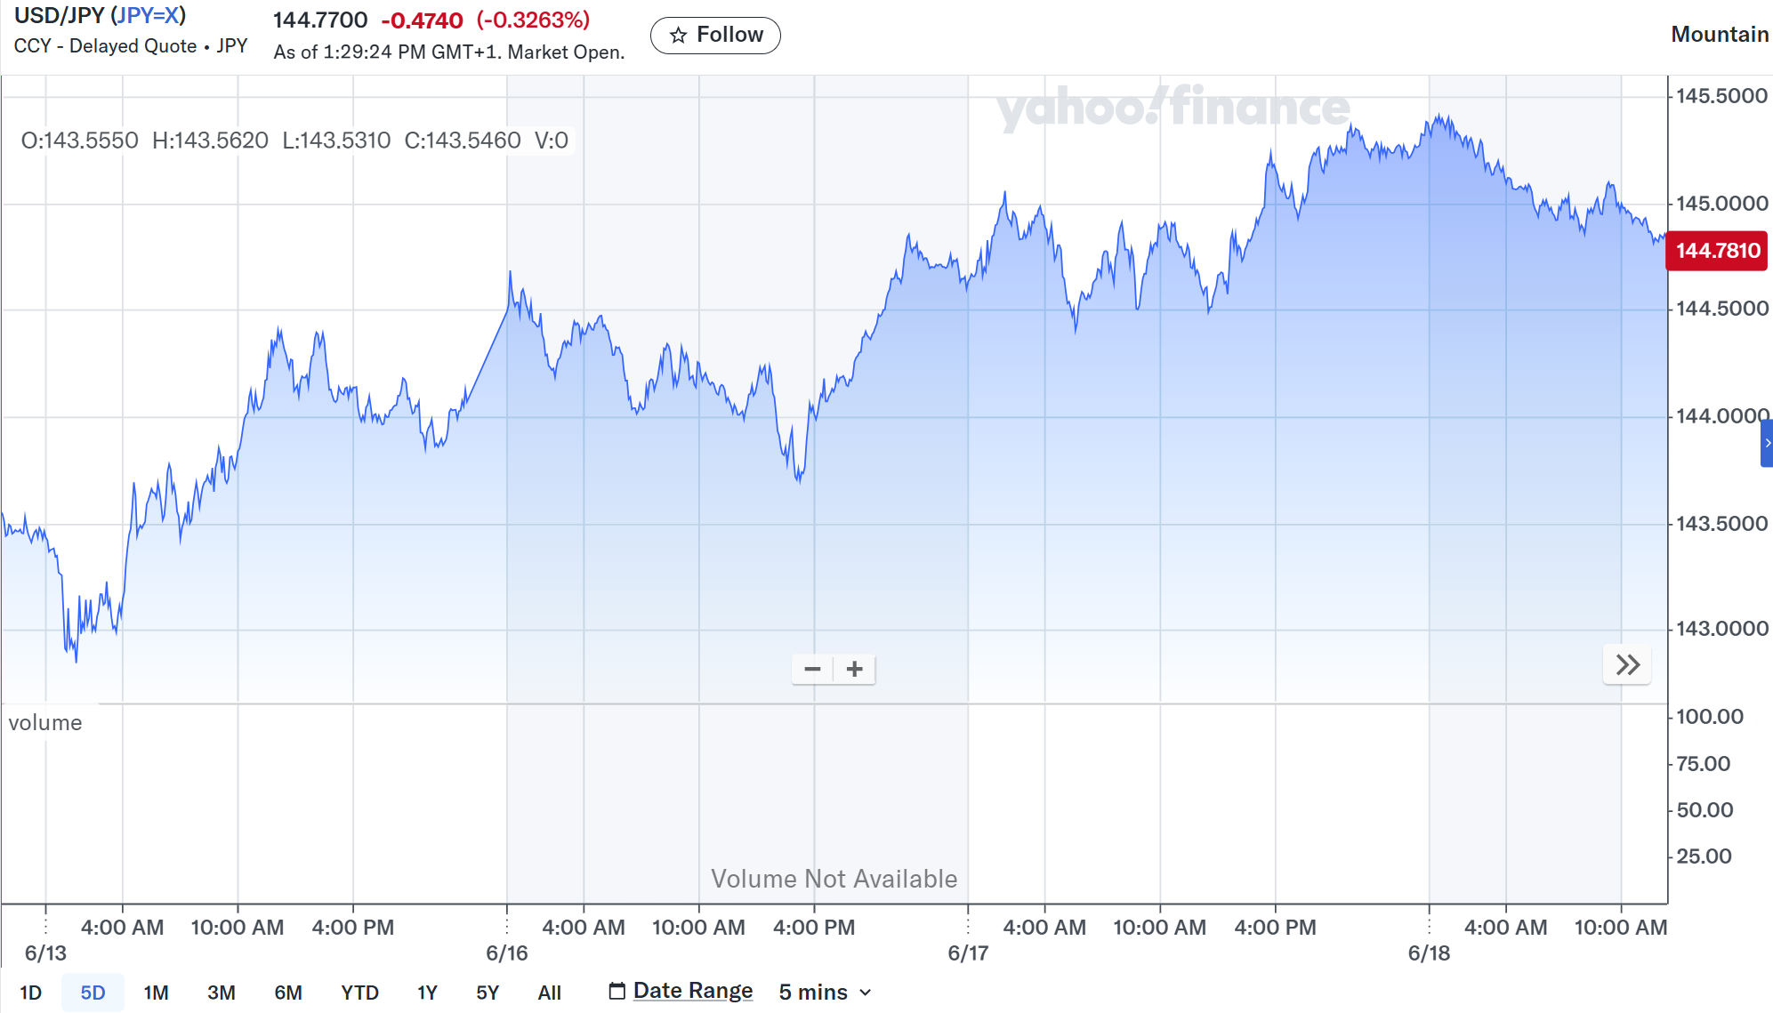Choose the 6M time range
The width and height of the screenshot is (1773, 1013).
288,993
